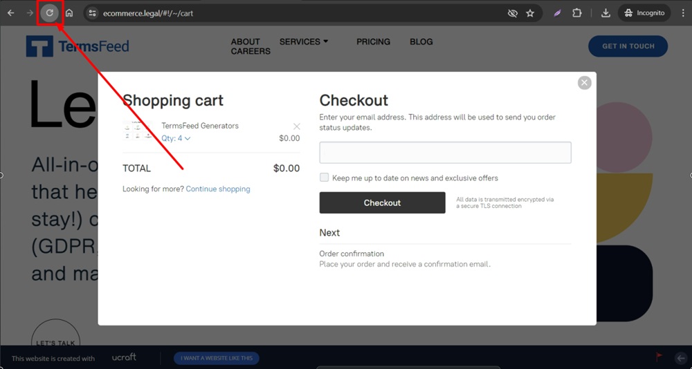Viewport: 692px width, 369px height.
Task: Open the BLOG menu item
Action: pyautogui.click(x=421, y=42)
